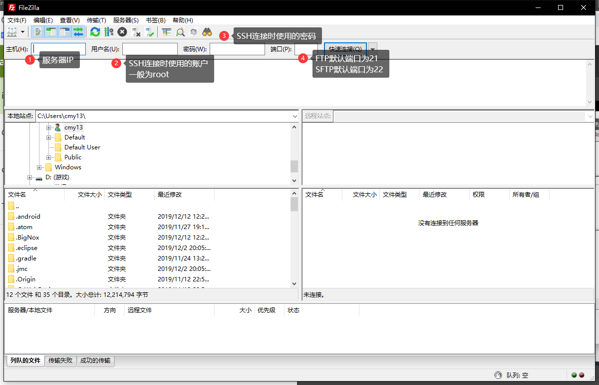Open the 编辑(E) menu
Image resolution: width=599 pixels, height=385 pixels.
click(x=43, y=20)
